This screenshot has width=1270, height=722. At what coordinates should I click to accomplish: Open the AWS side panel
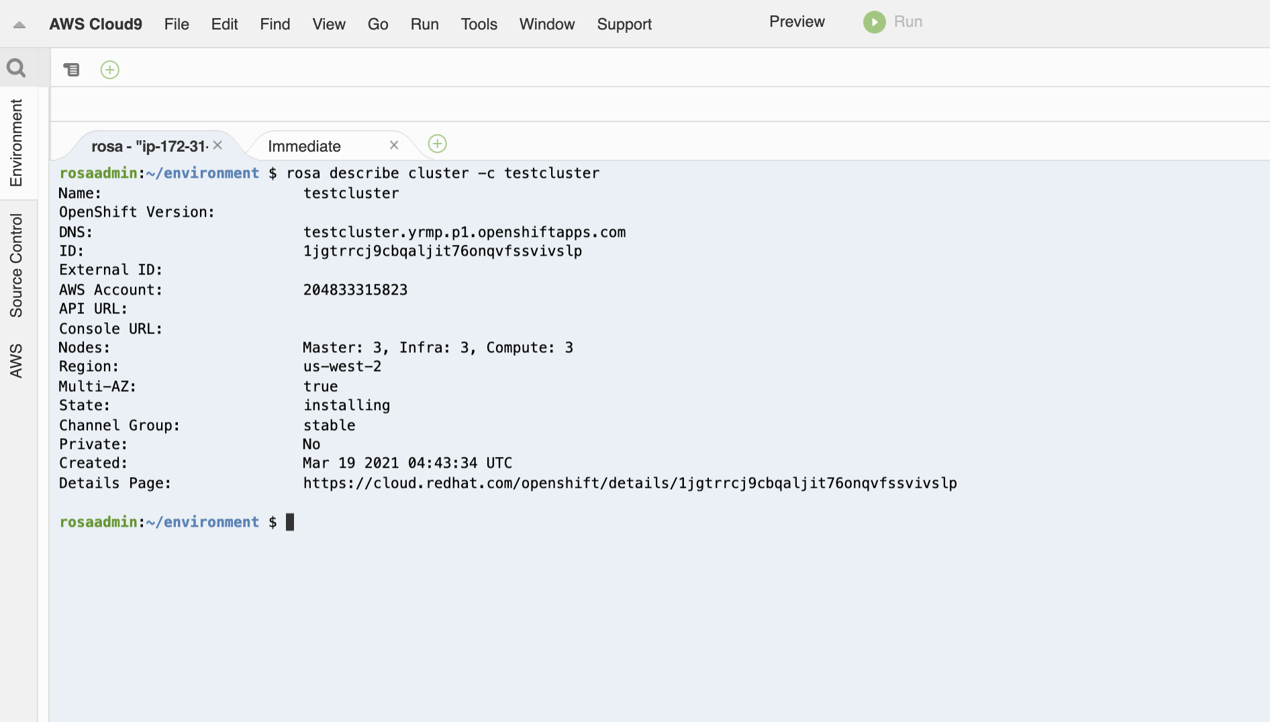(16, 361)
